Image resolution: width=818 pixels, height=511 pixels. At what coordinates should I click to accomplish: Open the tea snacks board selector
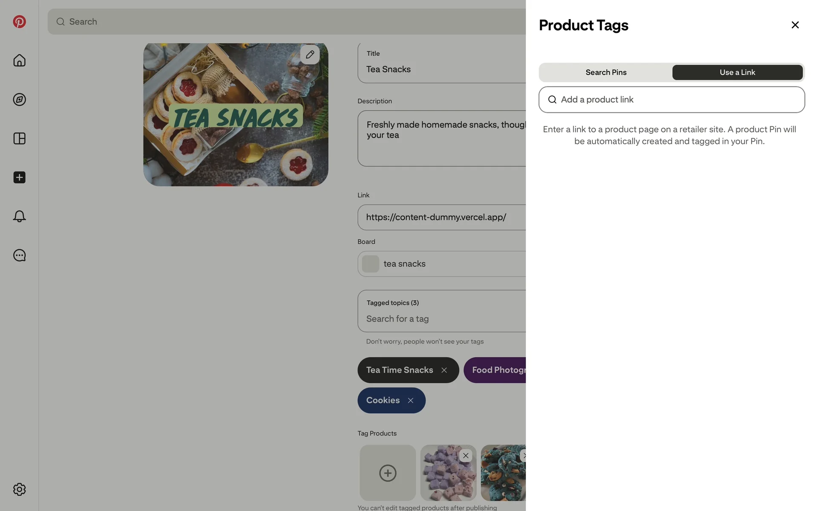(x=441, y=264)
